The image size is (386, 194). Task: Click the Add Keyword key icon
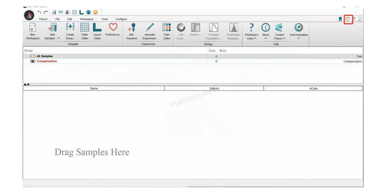(131, 27)
